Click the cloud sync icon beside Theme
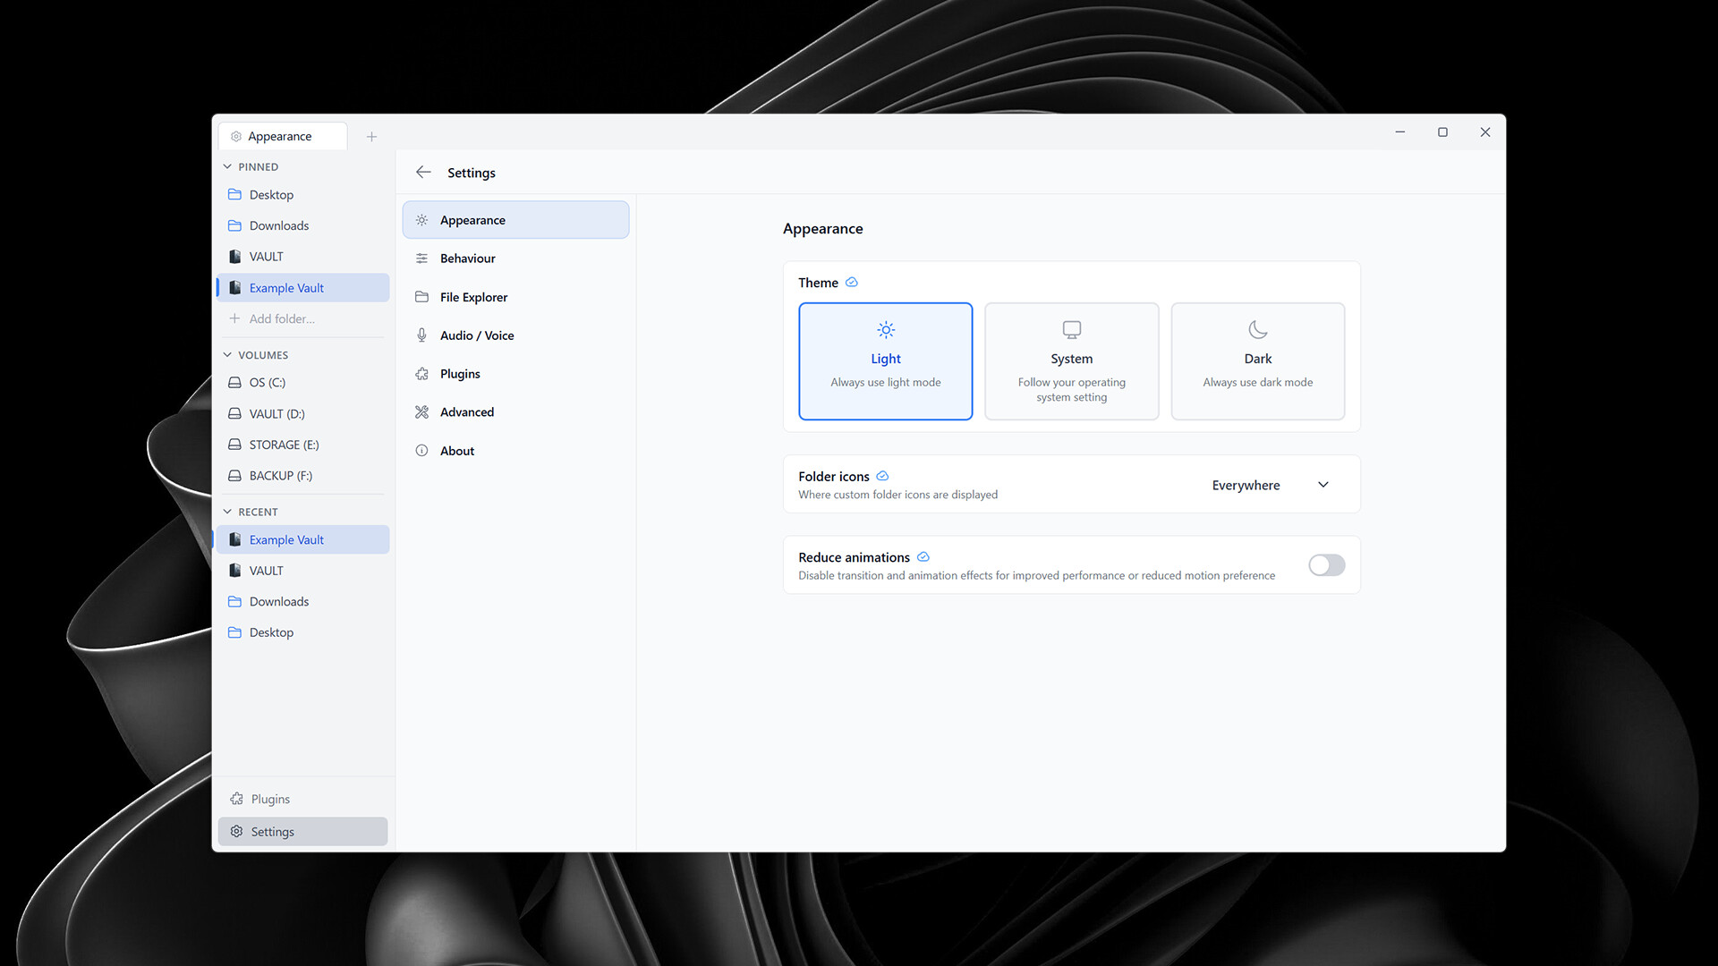The width and height of the screenshot is (1718, 966). (x=852, y=282)
